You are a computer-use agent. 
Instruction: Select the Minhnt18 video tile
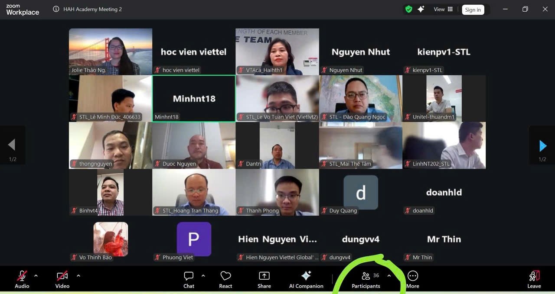(x=194, y=98)
